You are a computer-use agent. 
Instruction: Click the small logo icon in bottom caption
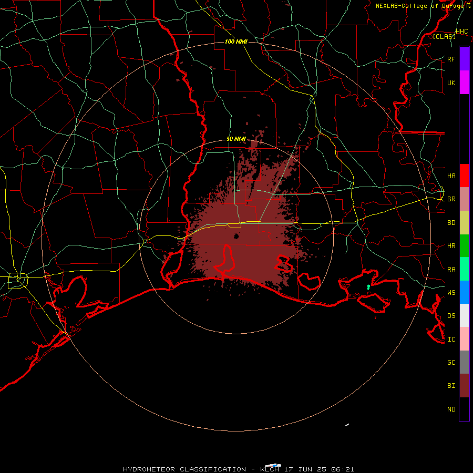tap(273, 466)
